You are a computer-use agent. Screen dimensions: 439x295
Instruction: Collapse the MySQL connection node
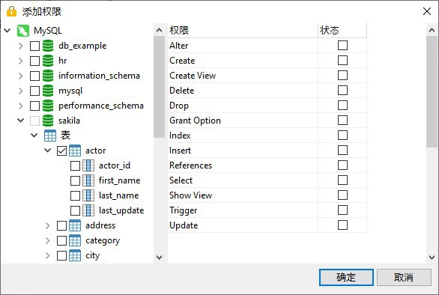[7, 31]
